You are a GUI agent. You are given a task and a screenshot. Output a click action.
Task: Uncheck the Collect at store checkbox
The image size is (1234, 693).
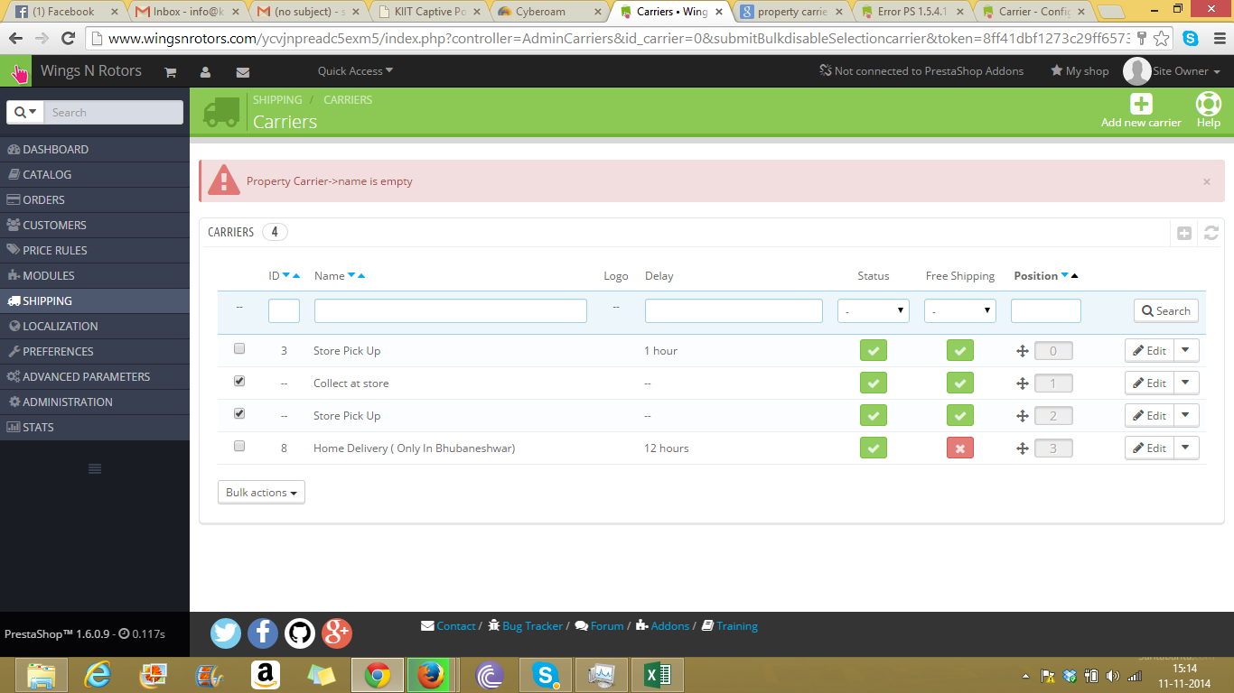239,381
